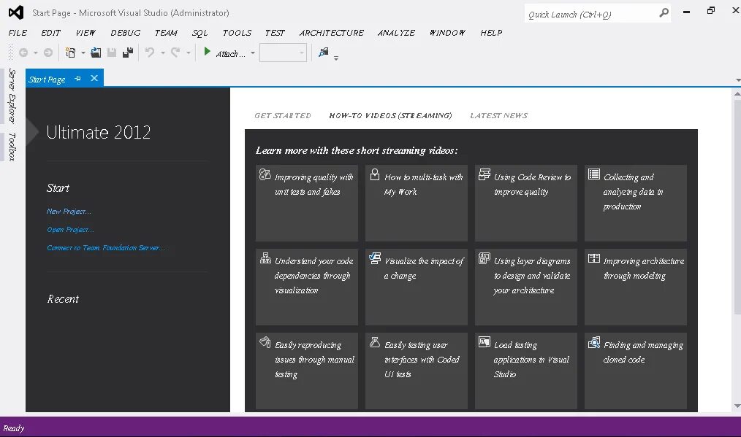Open the TOOLS menu

point(237,33)
